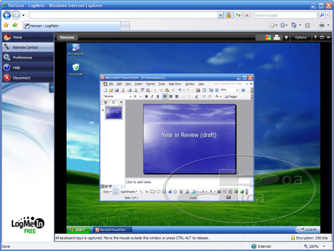
Task: Select the Rectangle drawing tool
Action: (x=152, y=191)
